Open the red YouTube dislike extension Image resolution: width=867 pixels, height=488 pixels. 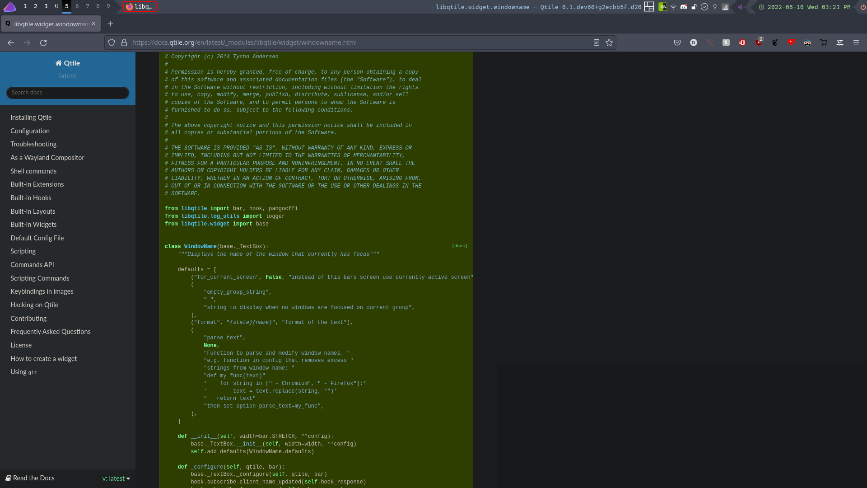click(x=791, y=42)
